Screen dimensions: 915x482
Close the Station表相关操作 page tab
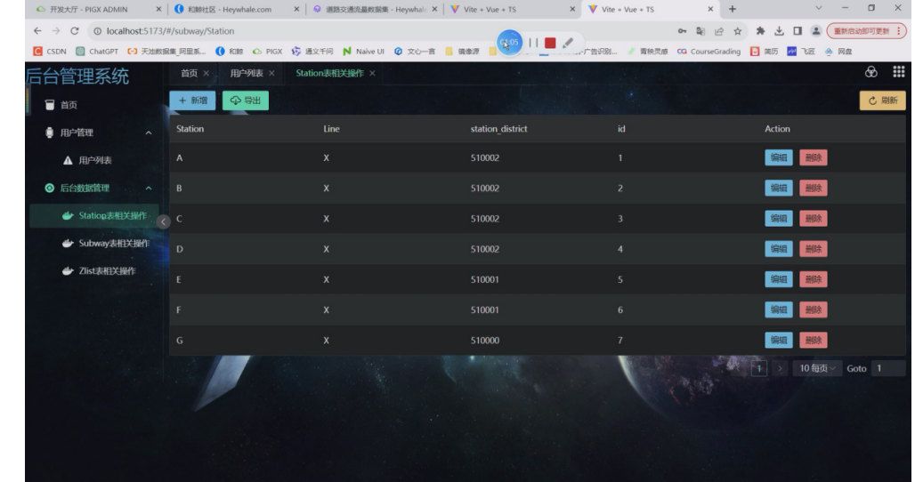pyautogui.click(x=372, y=73)
